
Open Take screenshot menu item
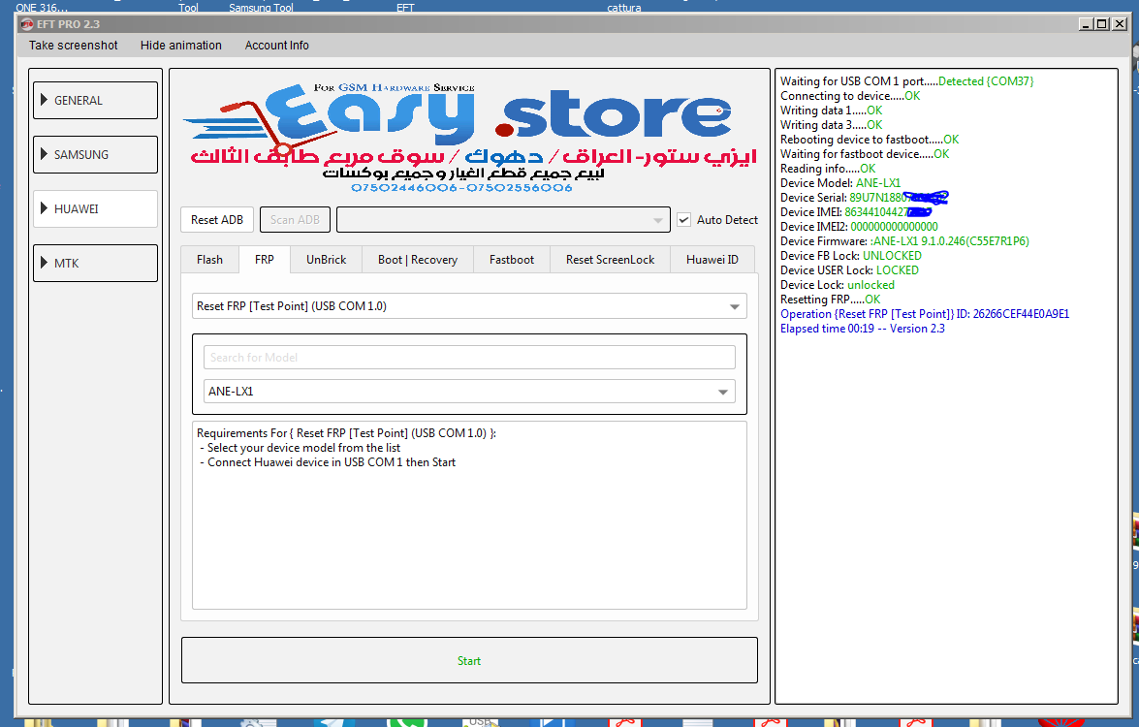pyautogui.click(x=74, y=45)
